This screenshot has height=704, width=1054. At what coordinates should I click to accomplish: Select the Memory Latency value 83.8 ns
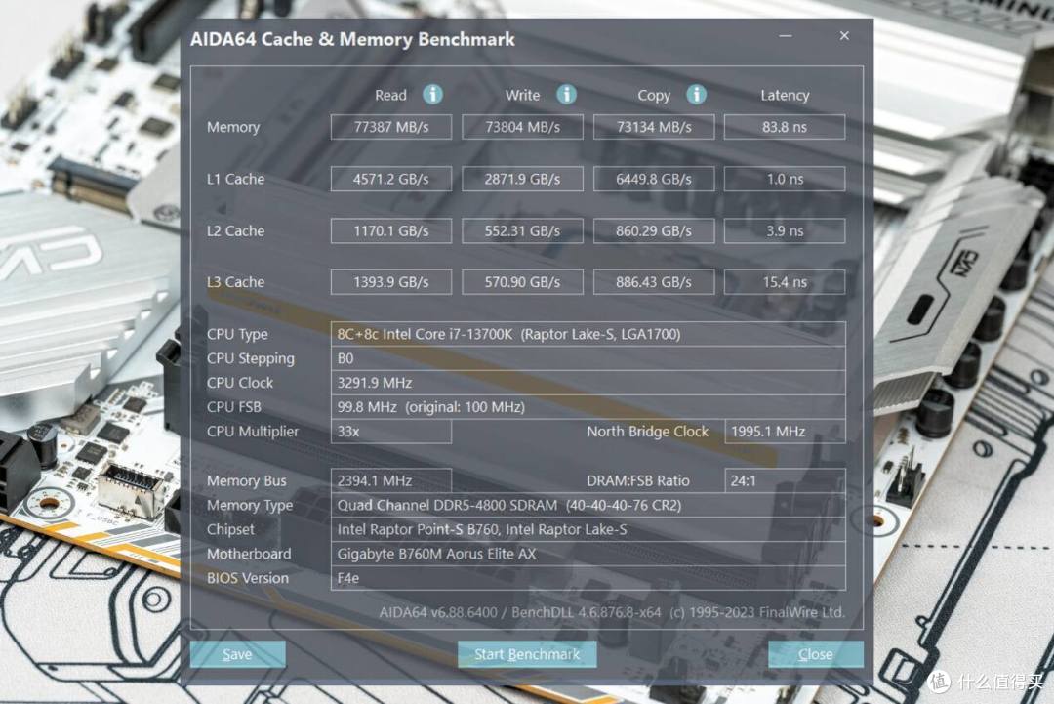pos(785,126)
